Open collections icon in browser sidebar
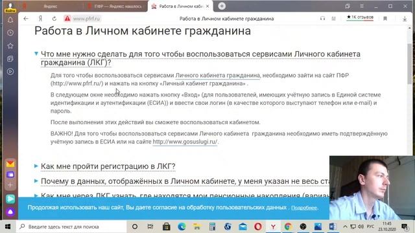Image resolution: width=415 pixels, height=233 pixels. (10, 59)
